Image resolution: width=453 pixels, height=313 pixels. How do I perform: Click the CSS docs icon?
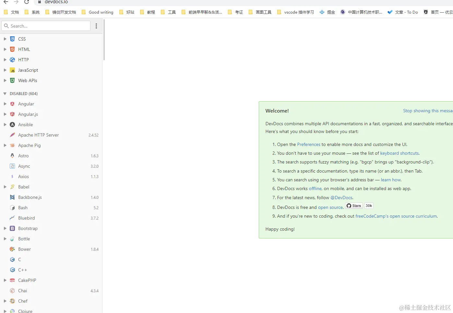pyautogui.click(x=12, y=39)
